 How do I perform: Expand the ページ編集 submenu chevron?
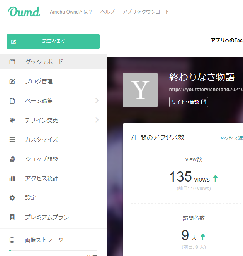(97, 101)
